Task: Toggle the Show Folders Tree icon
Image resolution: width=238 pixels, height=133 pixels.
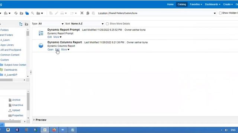Action: [x=27, y=13]
